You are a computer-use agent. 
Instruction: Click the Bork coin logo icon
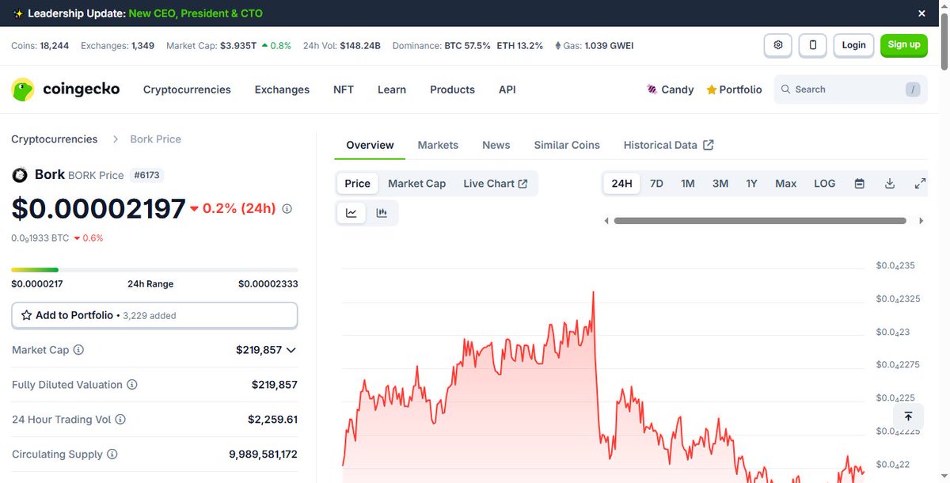pyautogui.click(x=20, y=175)
